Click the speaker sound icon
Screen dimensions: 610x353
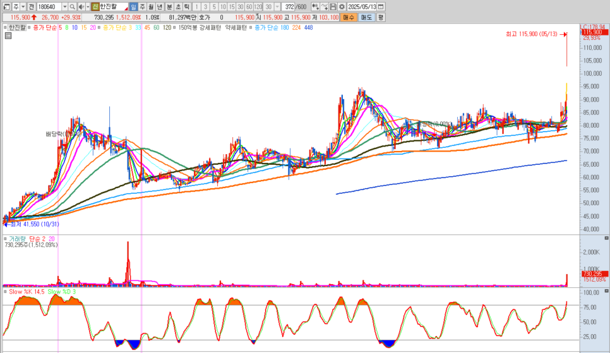(x=81, y=6)
